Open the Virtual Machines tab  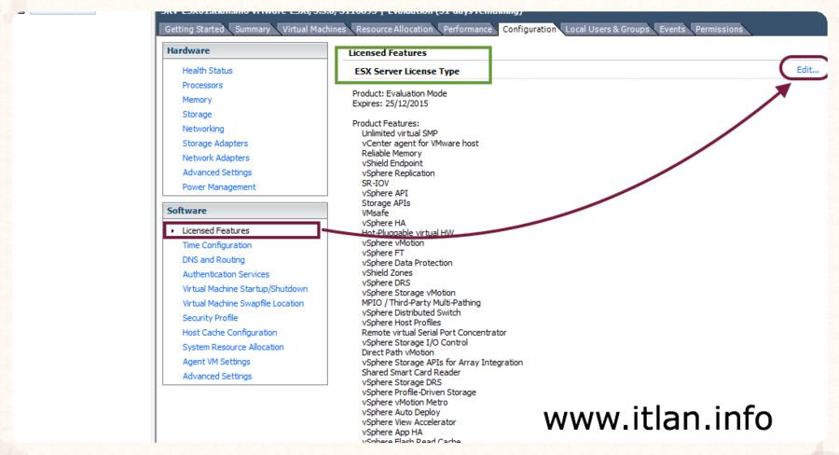(x=313, y=29)
